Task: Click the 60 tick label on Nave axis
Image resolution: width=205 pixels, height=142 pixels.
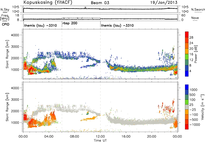Action: [183, 15]
